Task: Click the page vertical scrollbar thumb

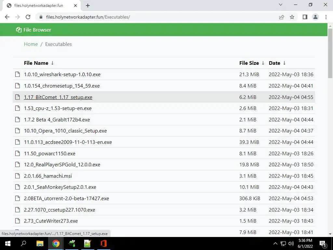Action: pyautogui.click(x=330, y=53)
